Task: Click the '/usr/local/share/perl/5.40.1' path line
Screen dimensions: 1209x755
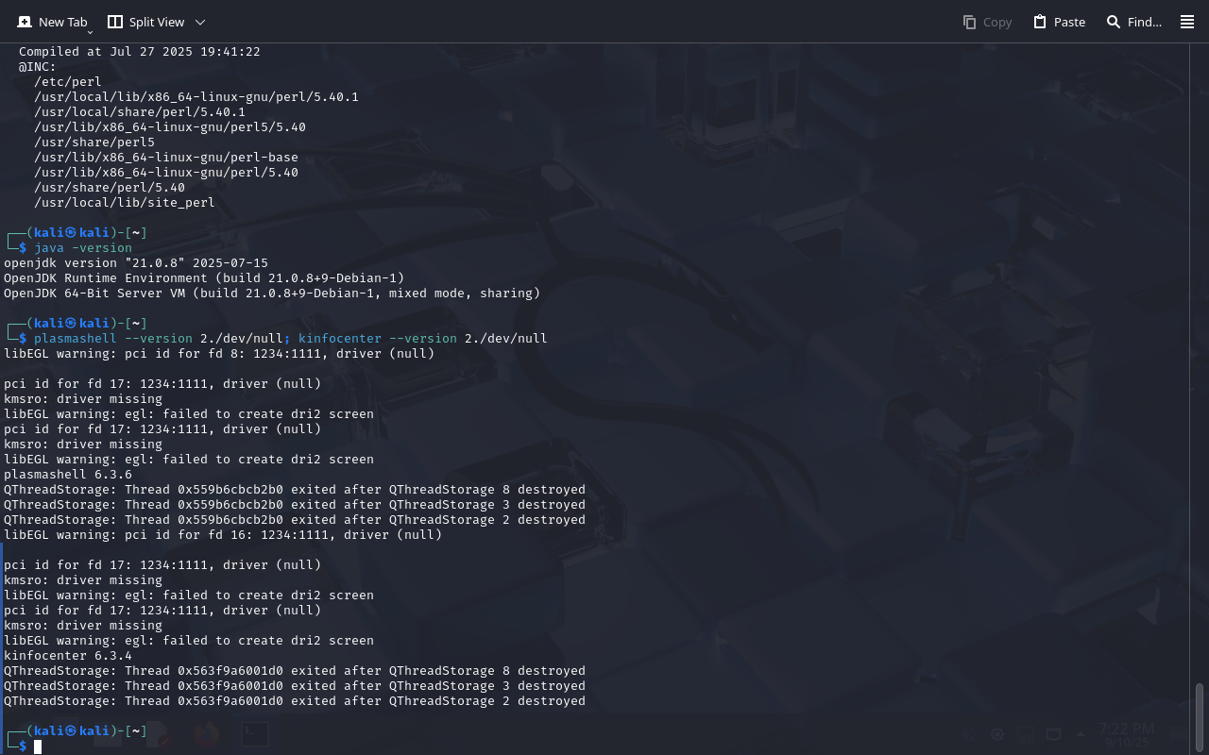Action: pos(140,112)
